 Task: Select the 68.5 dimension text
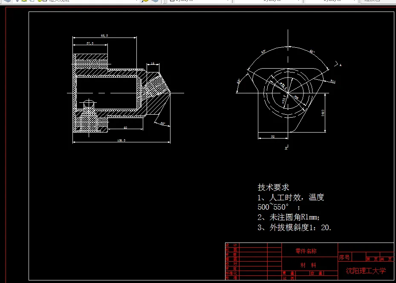(104, 36)
